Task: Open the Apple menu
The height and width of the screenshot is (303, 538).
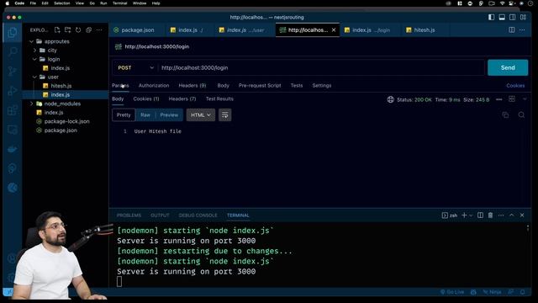Action: 8,3
